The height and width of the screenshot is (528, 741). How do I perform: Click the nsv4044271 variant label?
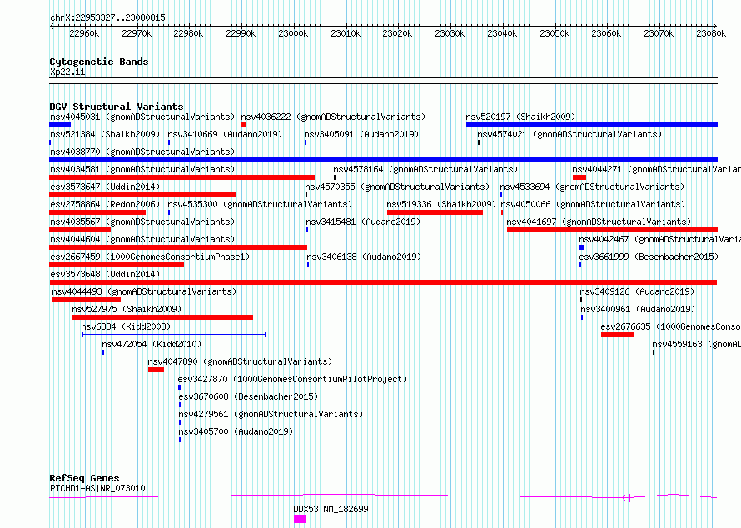point(656,169)
